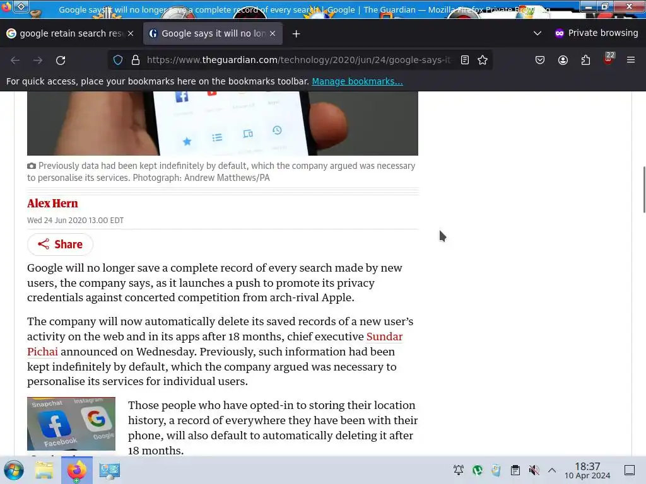Bookmark this page with the star
The image size is (646, 484).
pyautogui.click(x=483, y=60)
